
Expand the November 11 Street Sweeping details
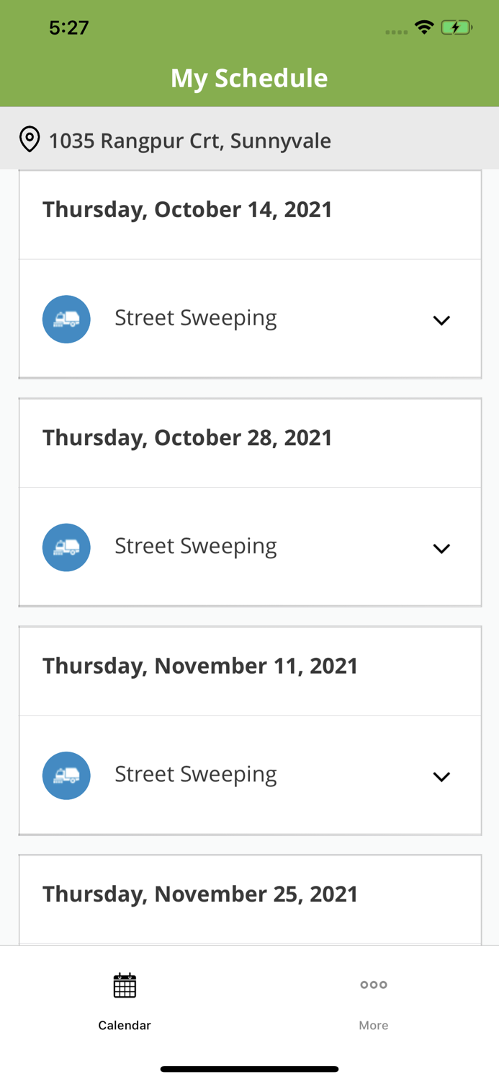[x=441, y=777]
